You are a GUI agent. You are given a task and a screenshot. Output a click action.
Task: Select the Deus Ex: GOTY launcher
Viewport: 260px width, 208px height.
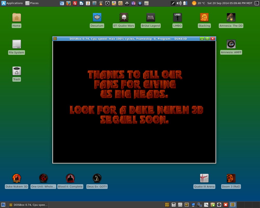[x=97, y=181]
